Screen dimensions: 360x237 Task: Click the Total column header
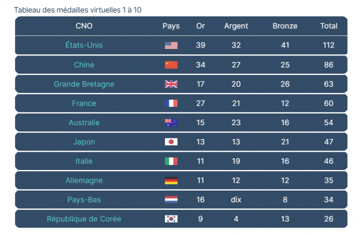click(329, 26)
